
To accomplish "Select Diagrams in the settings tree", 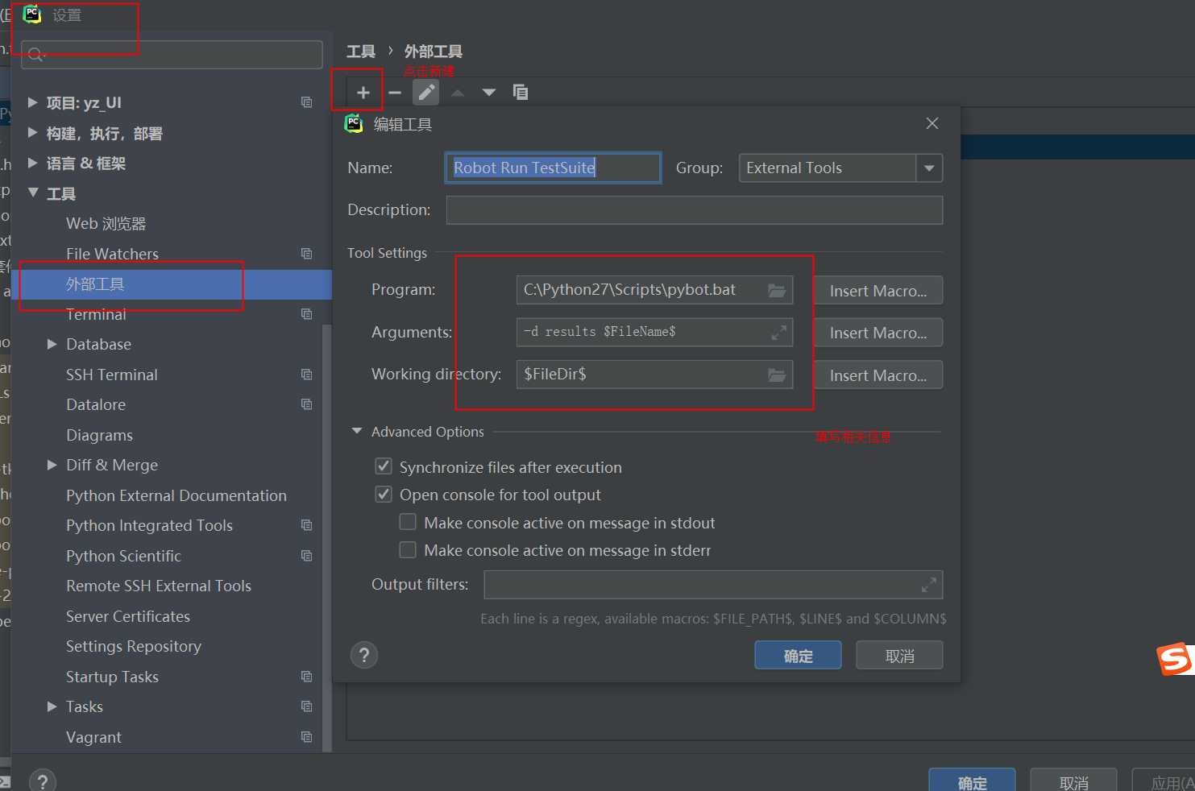I will [99, 435].
